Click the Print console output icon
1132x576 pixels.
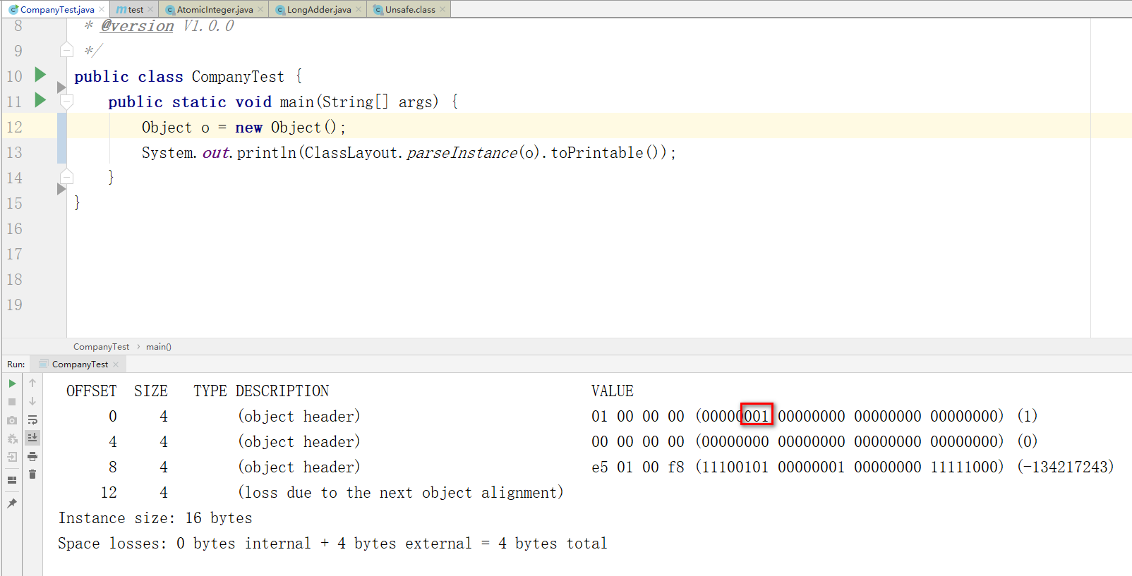pos(32,457)
